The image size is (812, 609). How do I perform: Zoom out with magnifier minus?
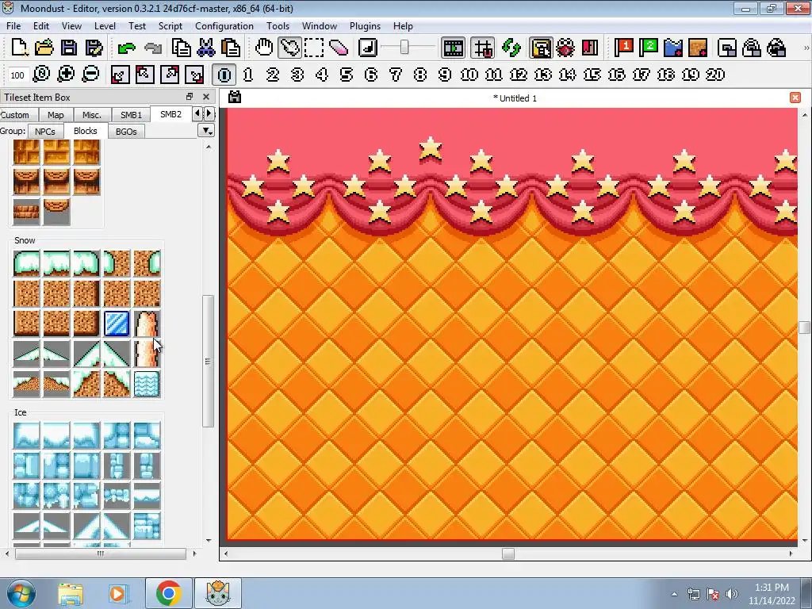(90, 75)
